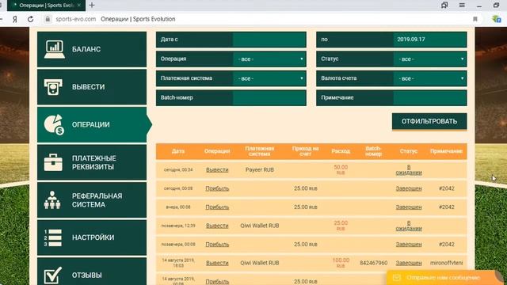
Task: Expand the Платежная система filter dropdown
Action: click(269, 78)
